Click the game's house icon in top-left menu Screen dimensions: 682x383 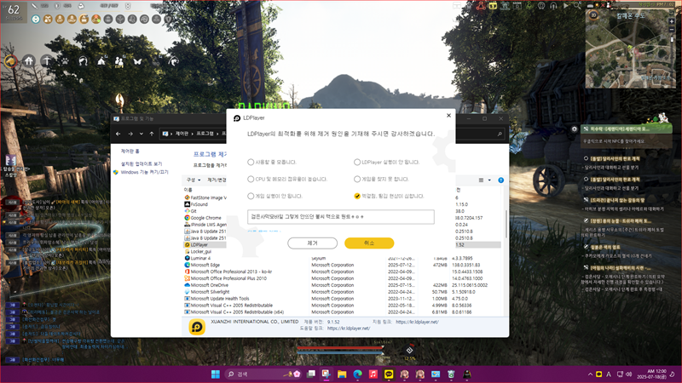tap(29, 60)
